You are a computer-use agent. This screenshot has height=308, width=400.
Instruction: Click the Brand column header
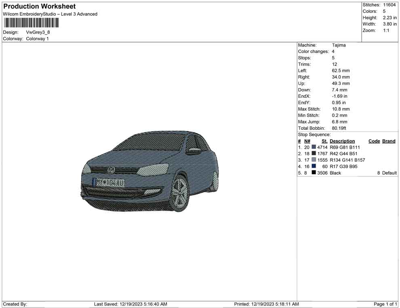388,141
